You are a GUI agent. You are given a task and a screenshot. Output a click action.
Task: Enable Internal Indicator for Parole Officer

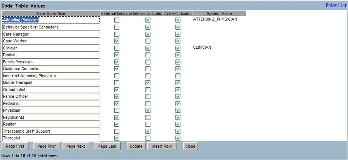point(148,96)
